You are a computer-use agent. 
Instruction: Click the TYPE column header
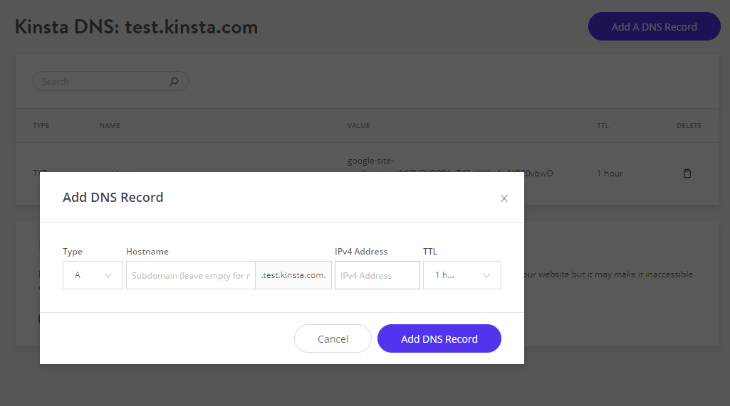pyautogui.click(x=41, y=126)
